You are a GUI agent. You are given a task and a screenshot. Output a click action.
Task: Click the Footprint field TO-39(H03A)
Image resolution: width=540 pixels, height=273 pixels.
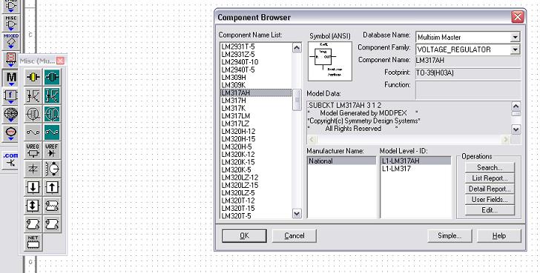pos(468,73)
